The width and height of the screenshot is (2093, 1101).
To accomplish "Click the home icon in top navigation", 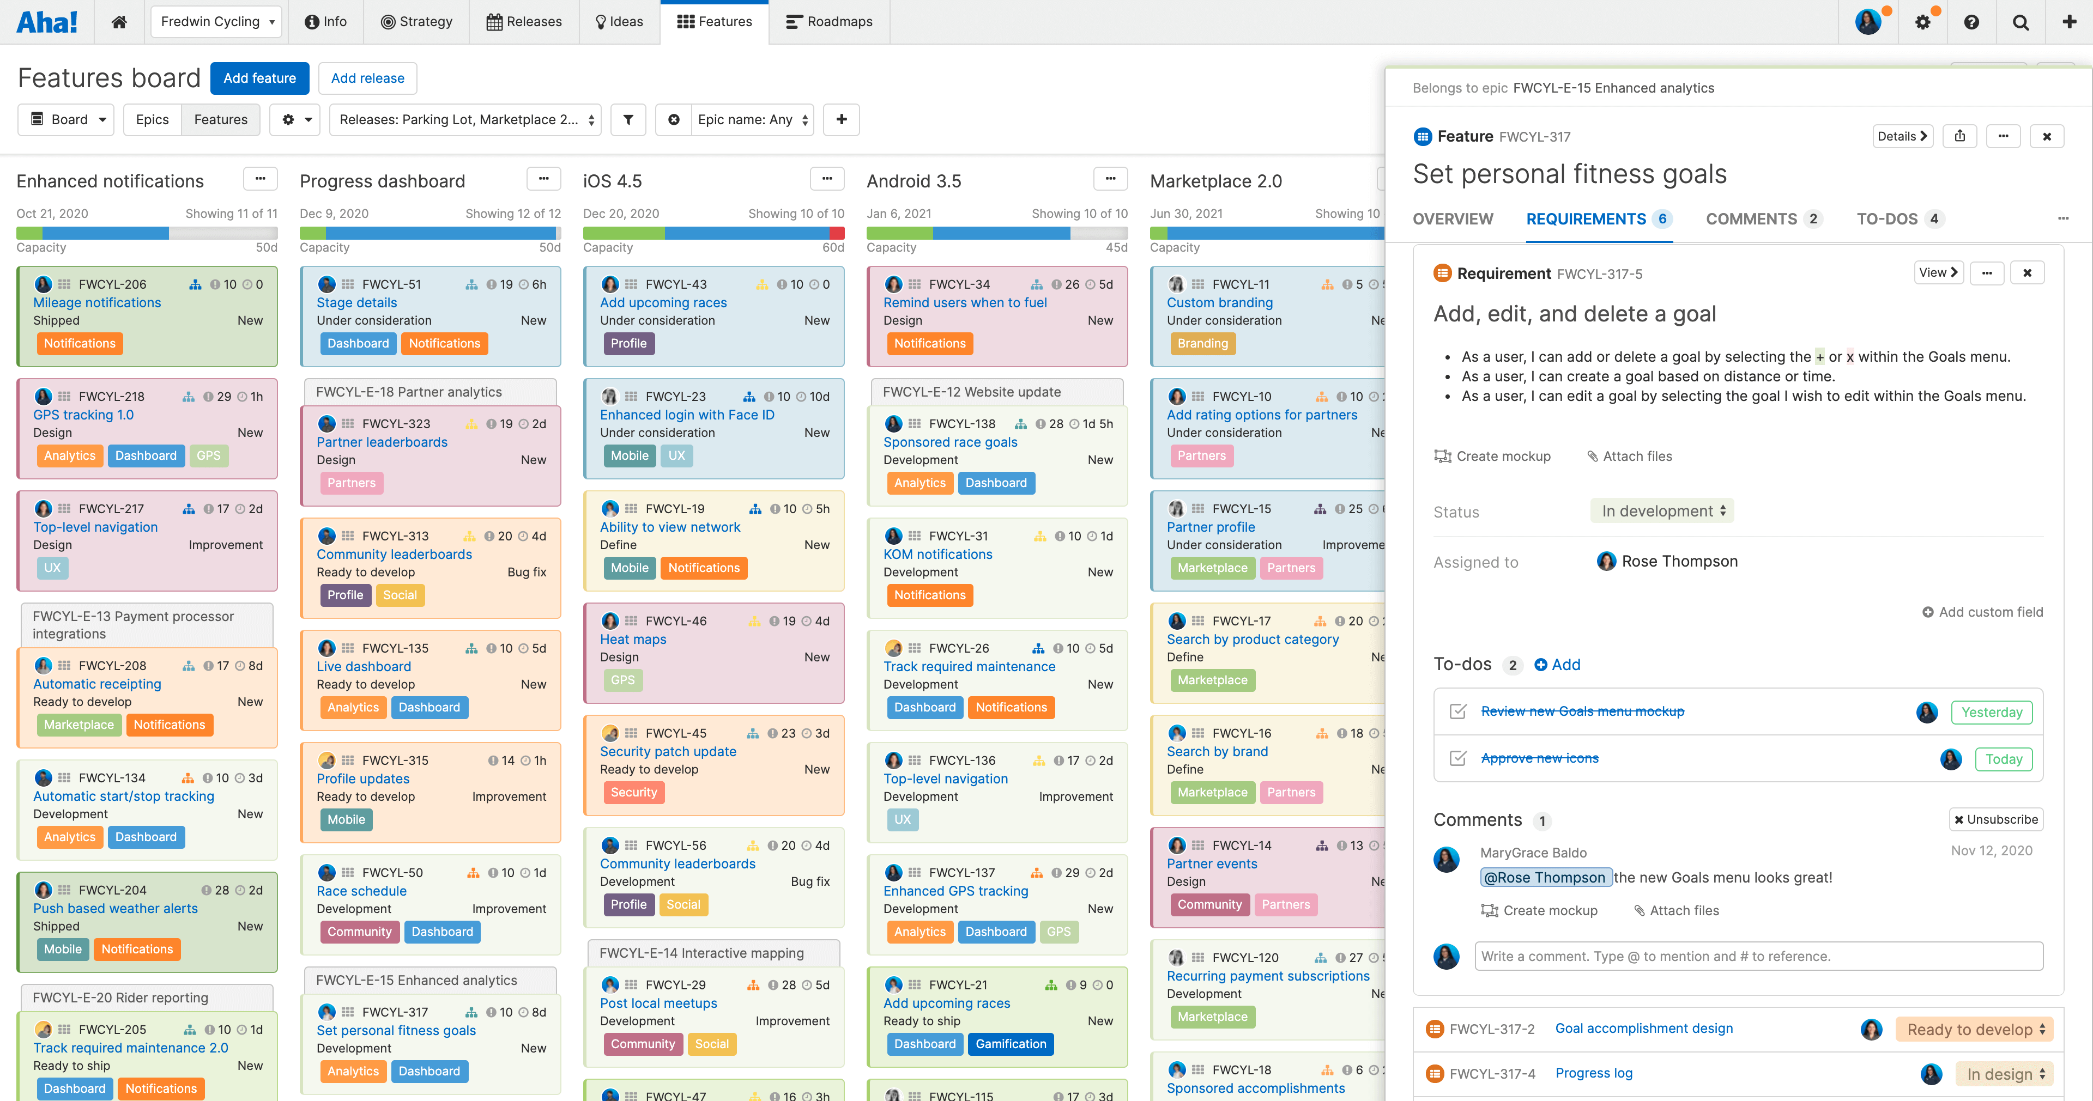I will (119, 22).
